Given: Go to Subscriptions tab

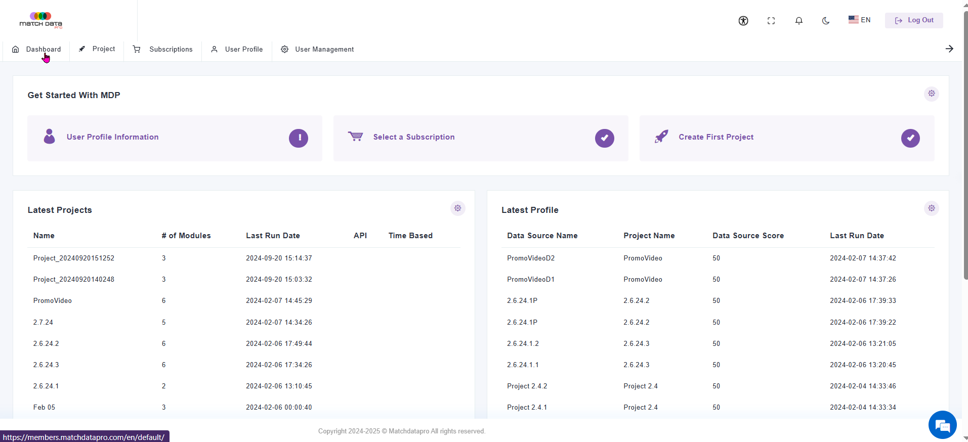Looking at the screenshot, I should click(x=162, y=49).
